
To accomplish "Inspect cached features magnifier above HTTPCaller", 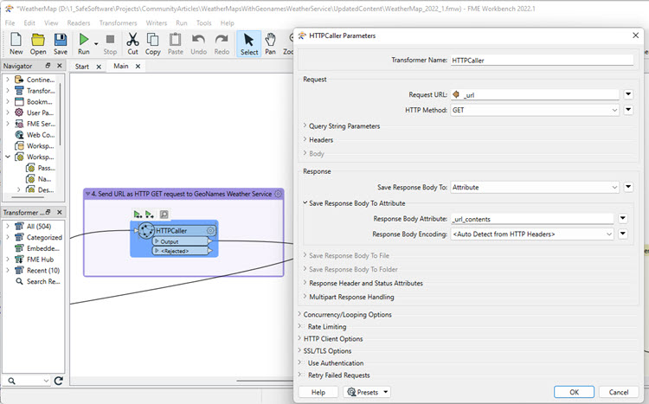I will pos(164,214).
